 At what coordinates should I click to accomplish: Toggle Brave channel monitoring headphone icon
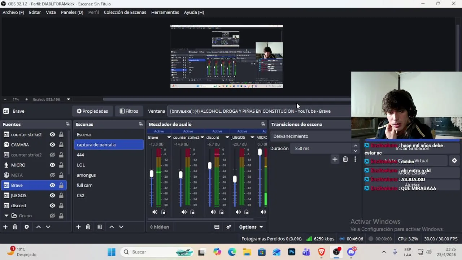163,212
